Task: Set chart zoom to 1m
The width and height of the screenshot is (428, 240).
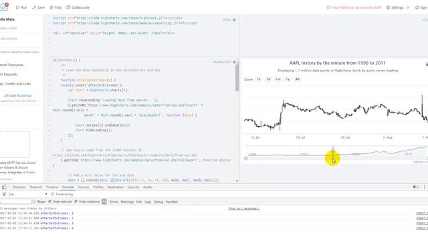Action: [x=278, y=79]
